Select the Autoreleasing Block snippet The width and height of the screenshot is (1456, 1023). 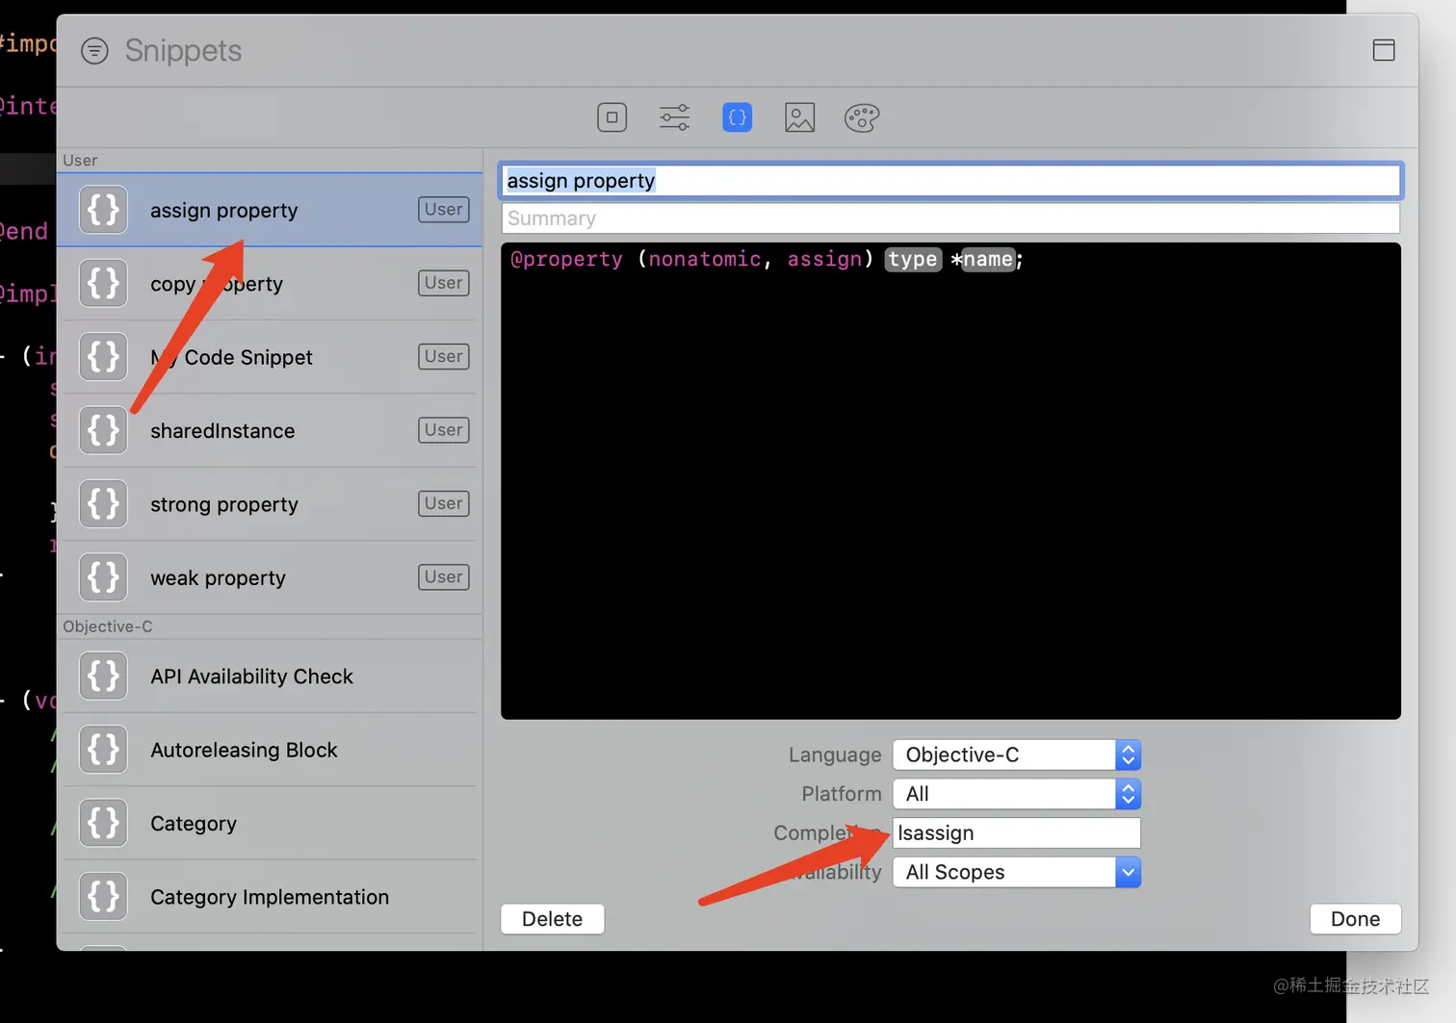(x=270, y=750)
